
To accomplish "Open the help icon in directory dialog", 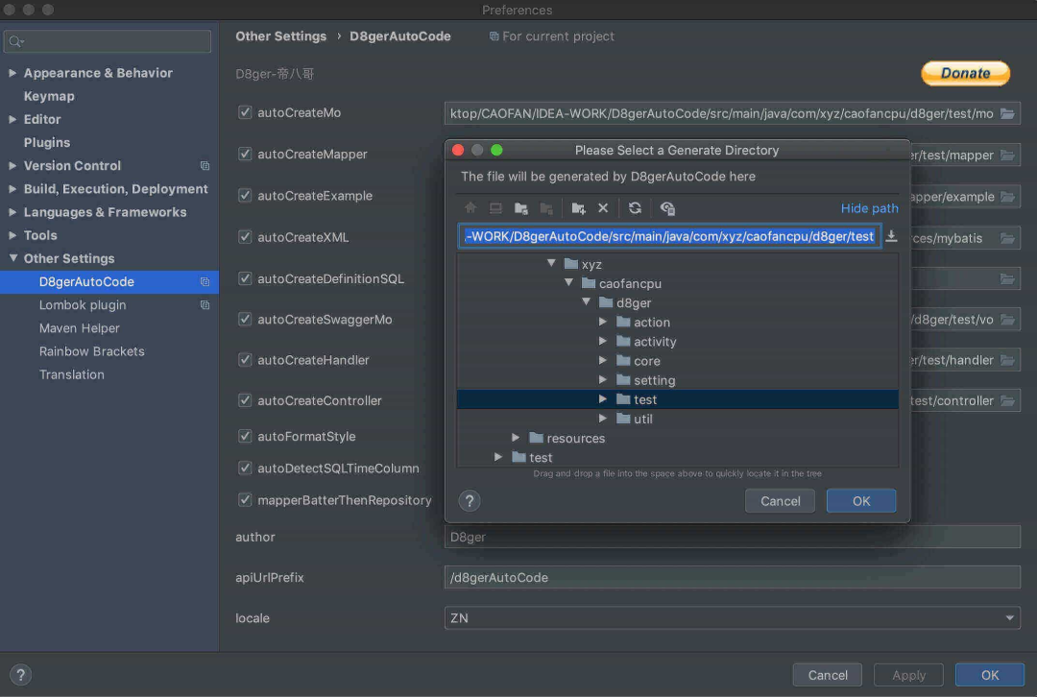I will click(x=470, y=501).
